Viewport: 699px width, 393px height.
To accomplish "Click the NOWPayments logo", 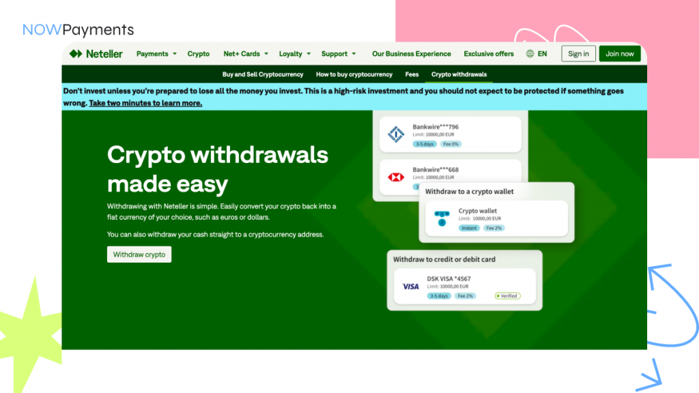I will (x=78, y=30).
